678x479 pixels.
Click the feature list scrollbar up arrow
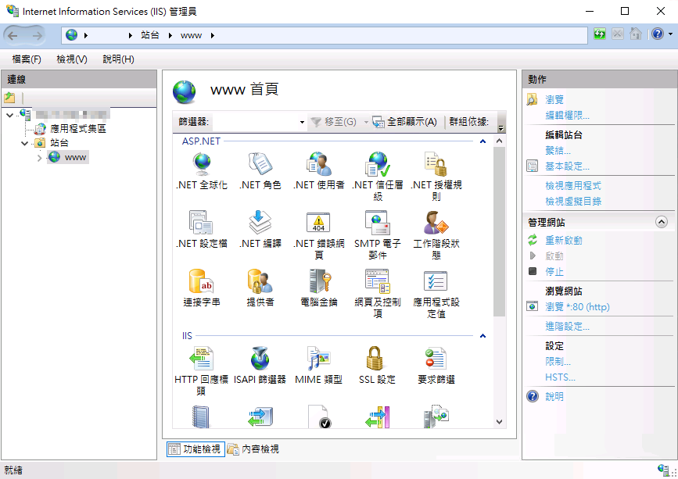tap(499, 141)
